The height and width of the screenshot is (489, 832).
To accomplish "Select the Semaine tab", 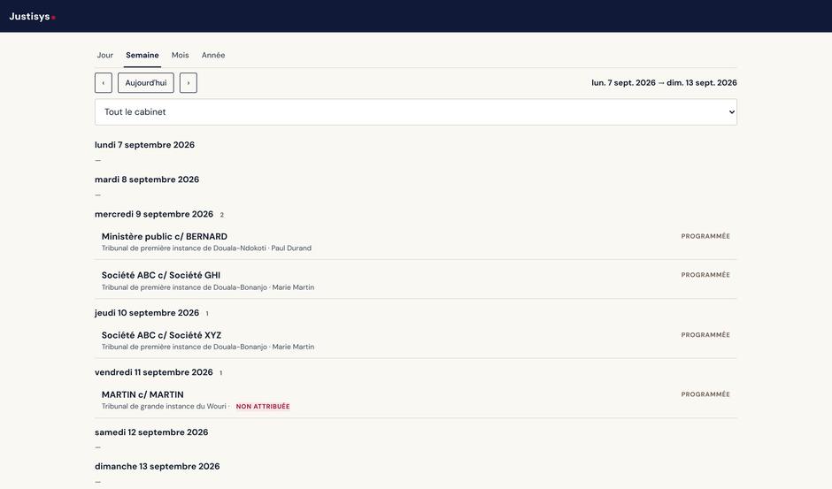I will coord(143,55).
